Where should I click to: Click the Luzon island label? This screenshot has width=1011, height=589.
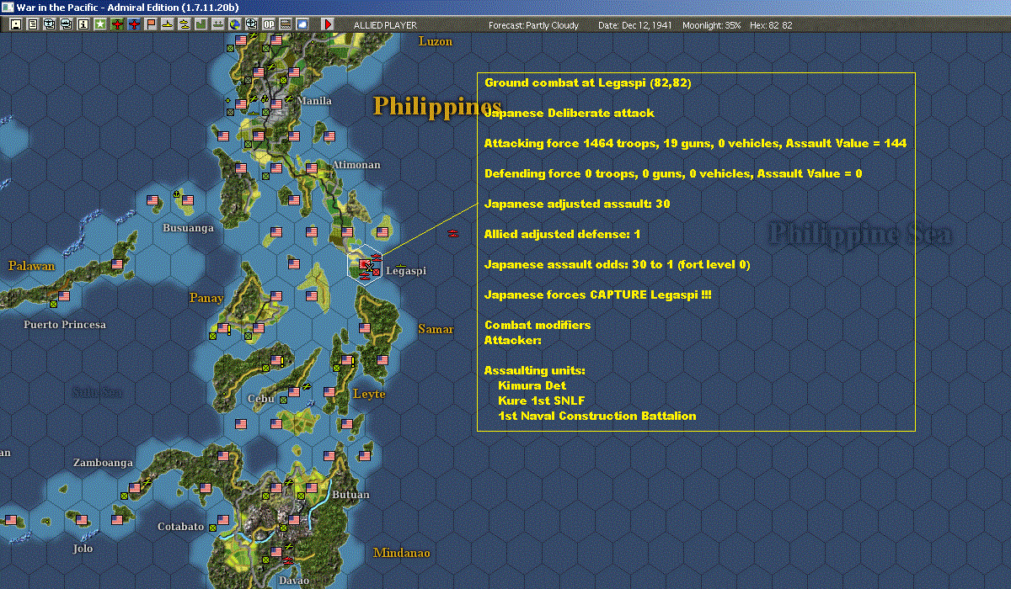[436, 41]
